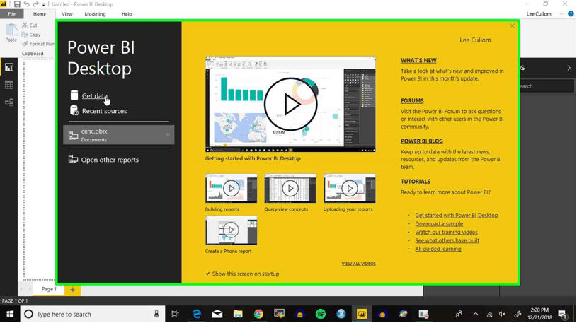
Task: Switch to the Modeling ribbon tab
Action: [x=95, y=14]
